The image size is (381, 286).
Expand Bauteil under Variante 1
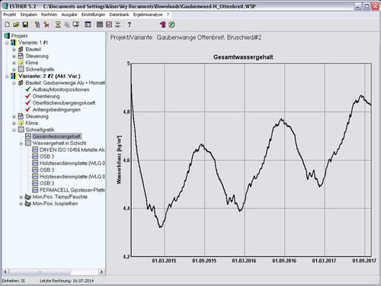(14, 50)
